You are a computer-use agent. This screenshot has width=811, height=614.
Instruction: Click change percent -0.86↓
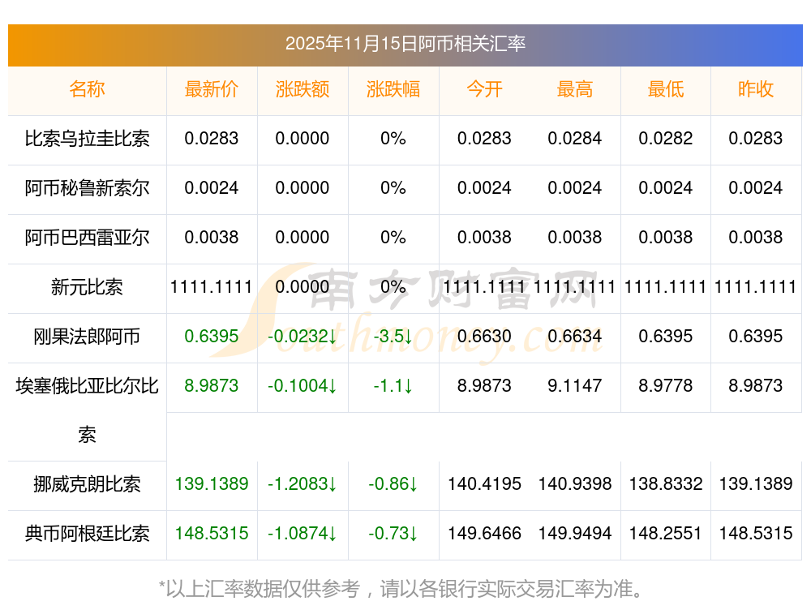393,484
